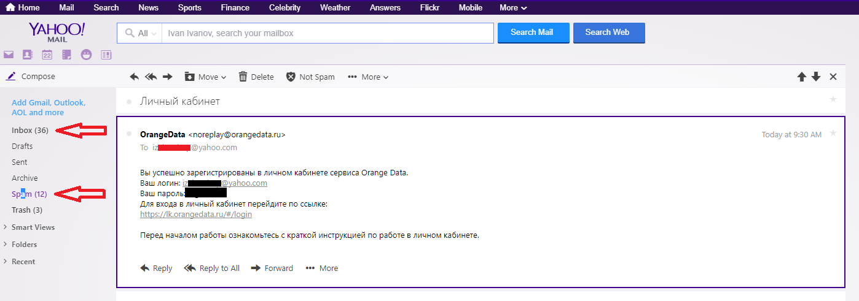859x301 pixels.
Task: Click the Search Mail button
Action: click(533, 32)
